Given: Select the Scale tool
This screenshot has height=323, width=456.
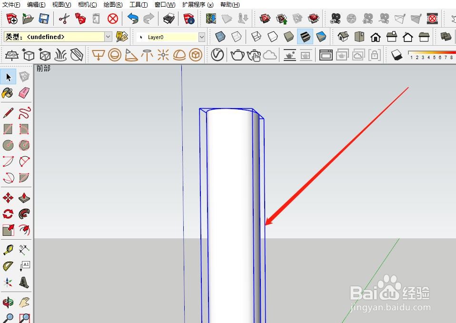Looking at the screenshot, I should click(x=8, y=230).
